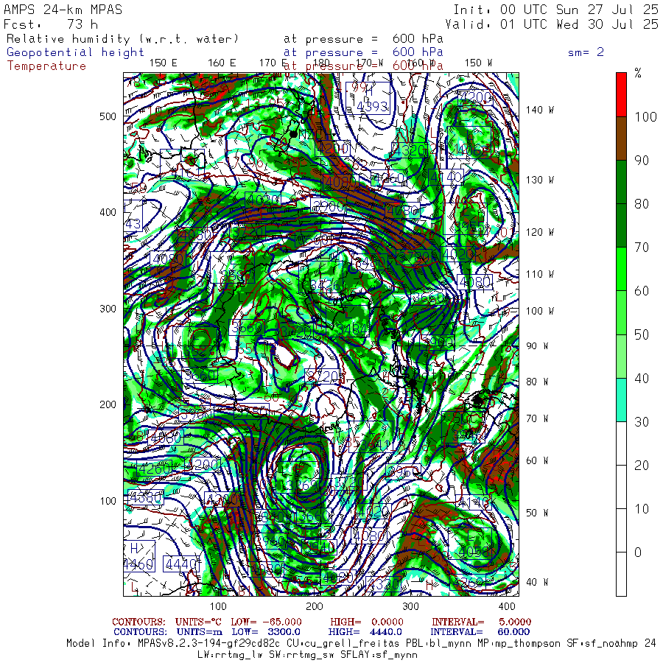Click the "90 W" longitude label
The image size is (663, 663).
[537, 346]
